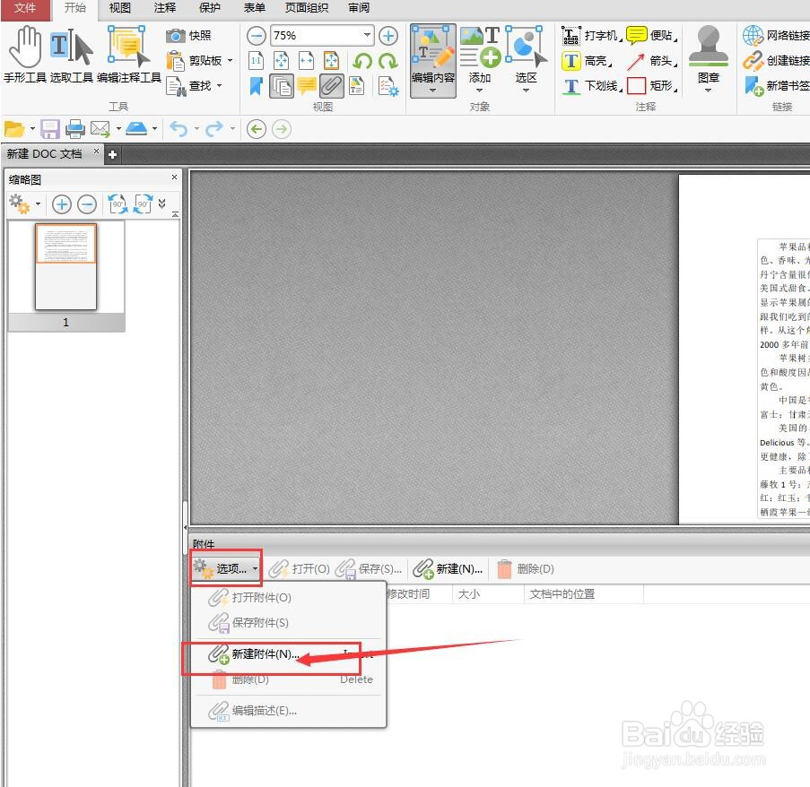Add a new bookmark (新增书签)
This screenshot has height=787, width=810.
(776, 86)
